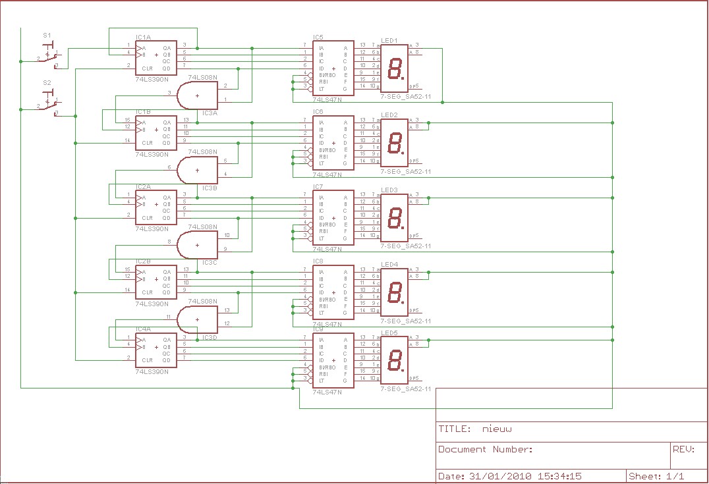Select the IC5 74LS47N decoder block
Viewport: 709px width, 484px height.
point(333,68)
